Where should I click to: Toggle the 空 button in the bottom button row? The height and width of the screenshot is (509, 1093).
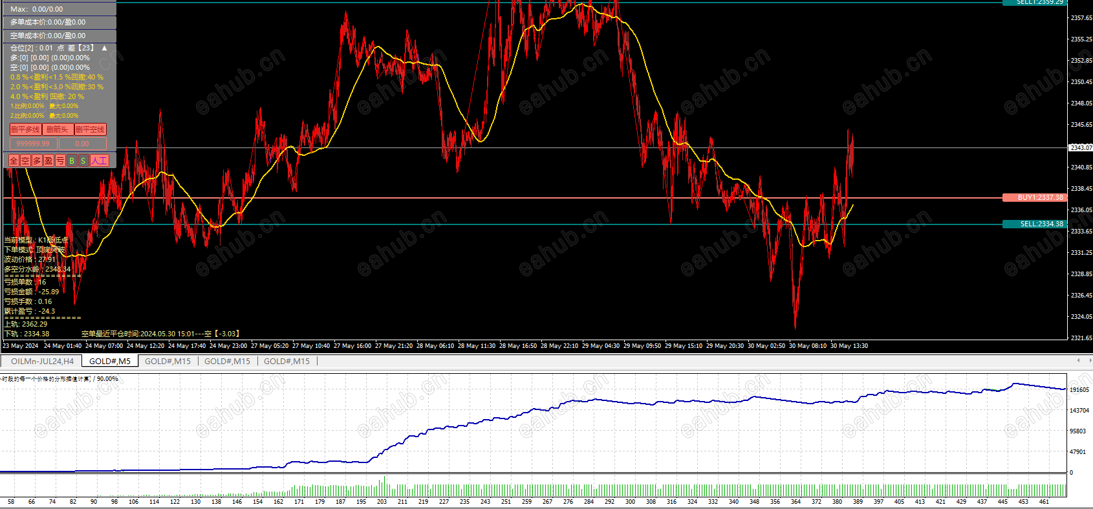tap(25, 160)
